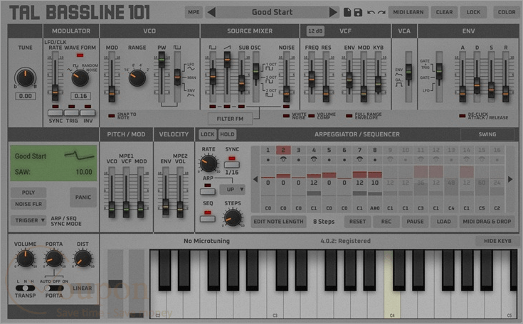Toggle the 12 dB filter slope button

[315, 31]
